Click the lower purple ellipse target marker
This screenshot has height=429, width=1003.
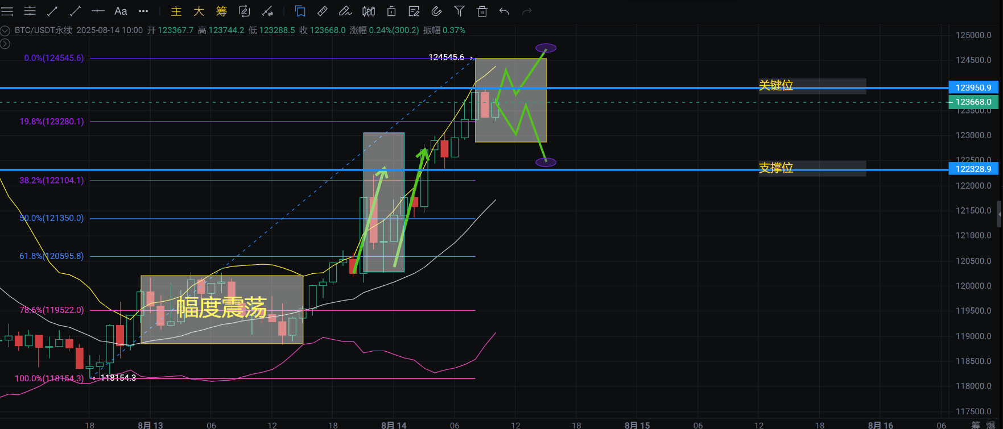[x=546, y=162]
